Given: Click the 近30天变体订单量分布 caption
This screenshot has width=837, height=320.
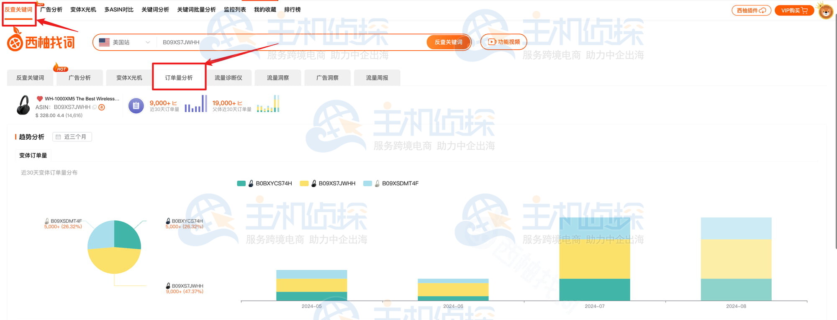Looking at the screenshot, I should (x=49, y=172).
